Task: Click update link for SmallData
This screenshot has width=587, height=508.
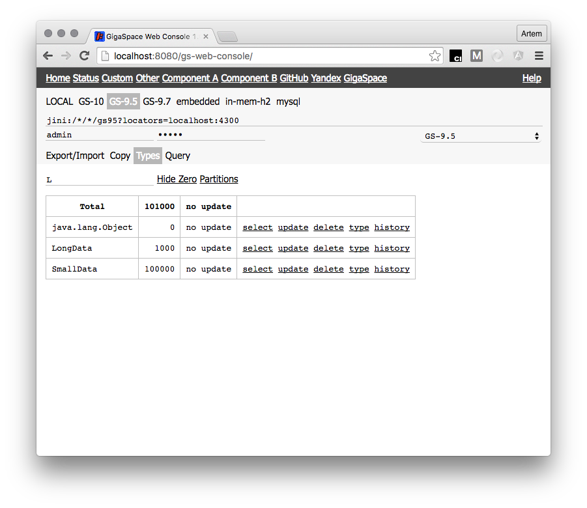Action: [x=293, y=269]
